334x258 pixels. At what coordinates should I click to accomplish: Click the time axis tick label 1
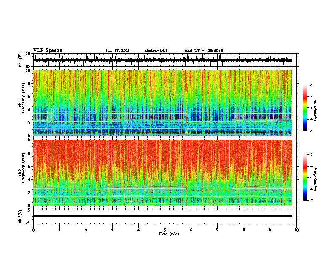tap(59, 230)
